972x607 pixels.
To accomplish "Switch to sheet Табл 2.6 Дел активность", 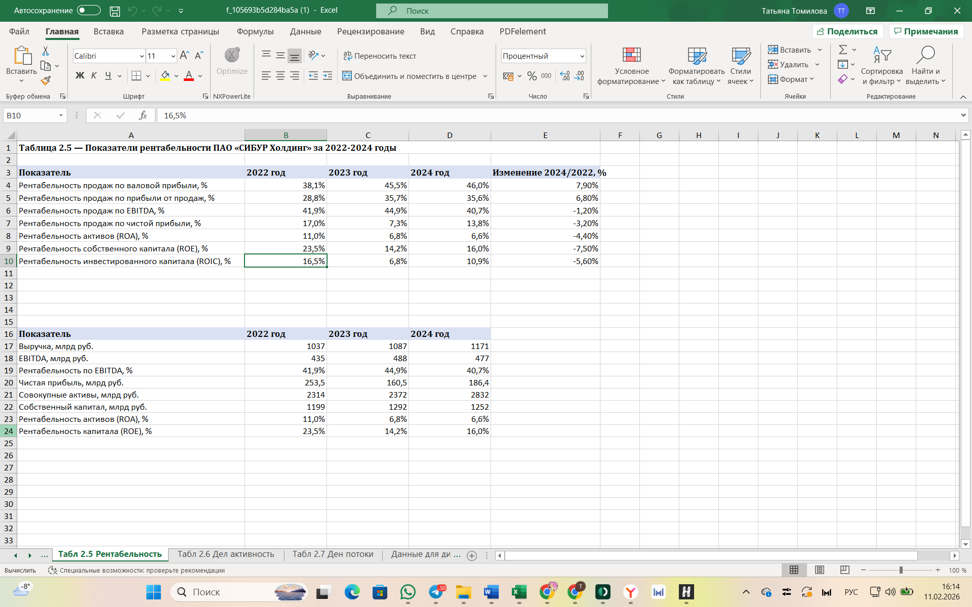I will click(x=226, y=554).
